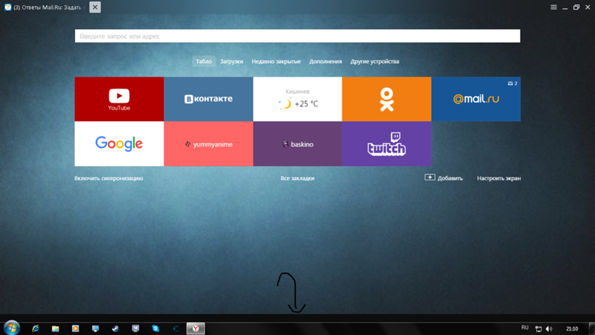Click Настроить экран

click(498, 179)
